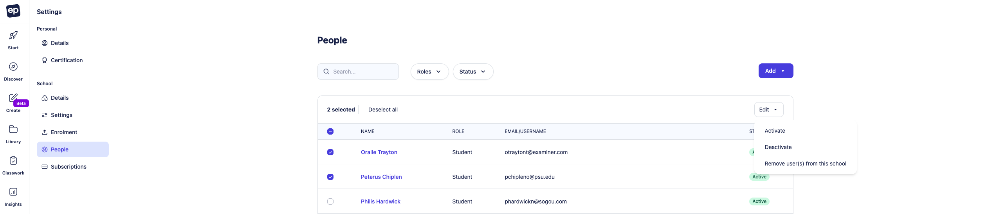Click the people Search field
Image resolution: width=997 pixels, height=214 pixels.
pos(363,72)
